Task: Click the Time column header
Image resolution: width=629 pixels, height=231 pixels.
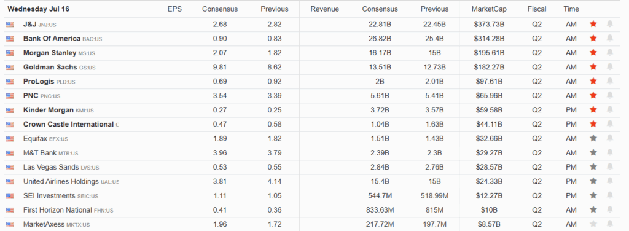Action: click(571, 9)
